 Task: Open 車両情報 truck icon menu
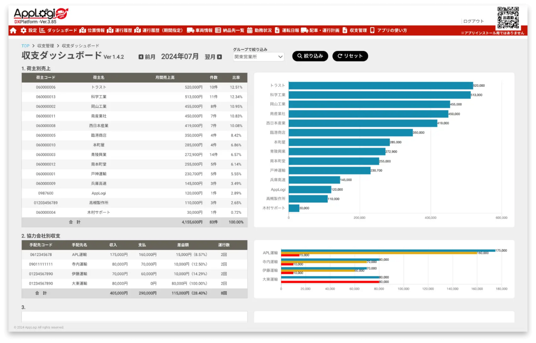click(x=190, y=31)
